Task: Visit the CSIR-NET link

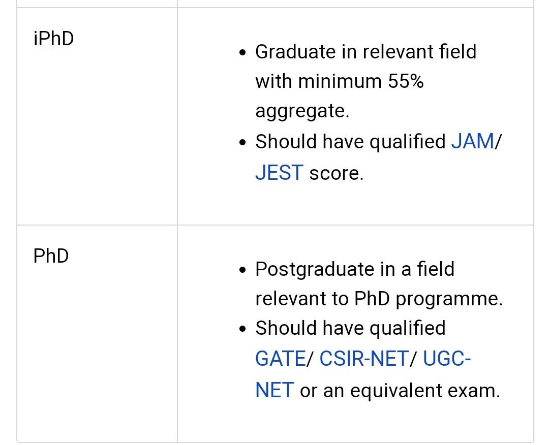Action: 364,359
